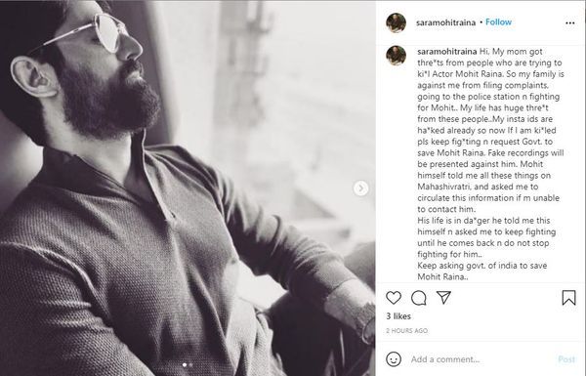Click the black-and-white photo of the man
Image resolution: width=586 pixels, height=376 pixels.
pyautogui.click(x=188, y=188)
